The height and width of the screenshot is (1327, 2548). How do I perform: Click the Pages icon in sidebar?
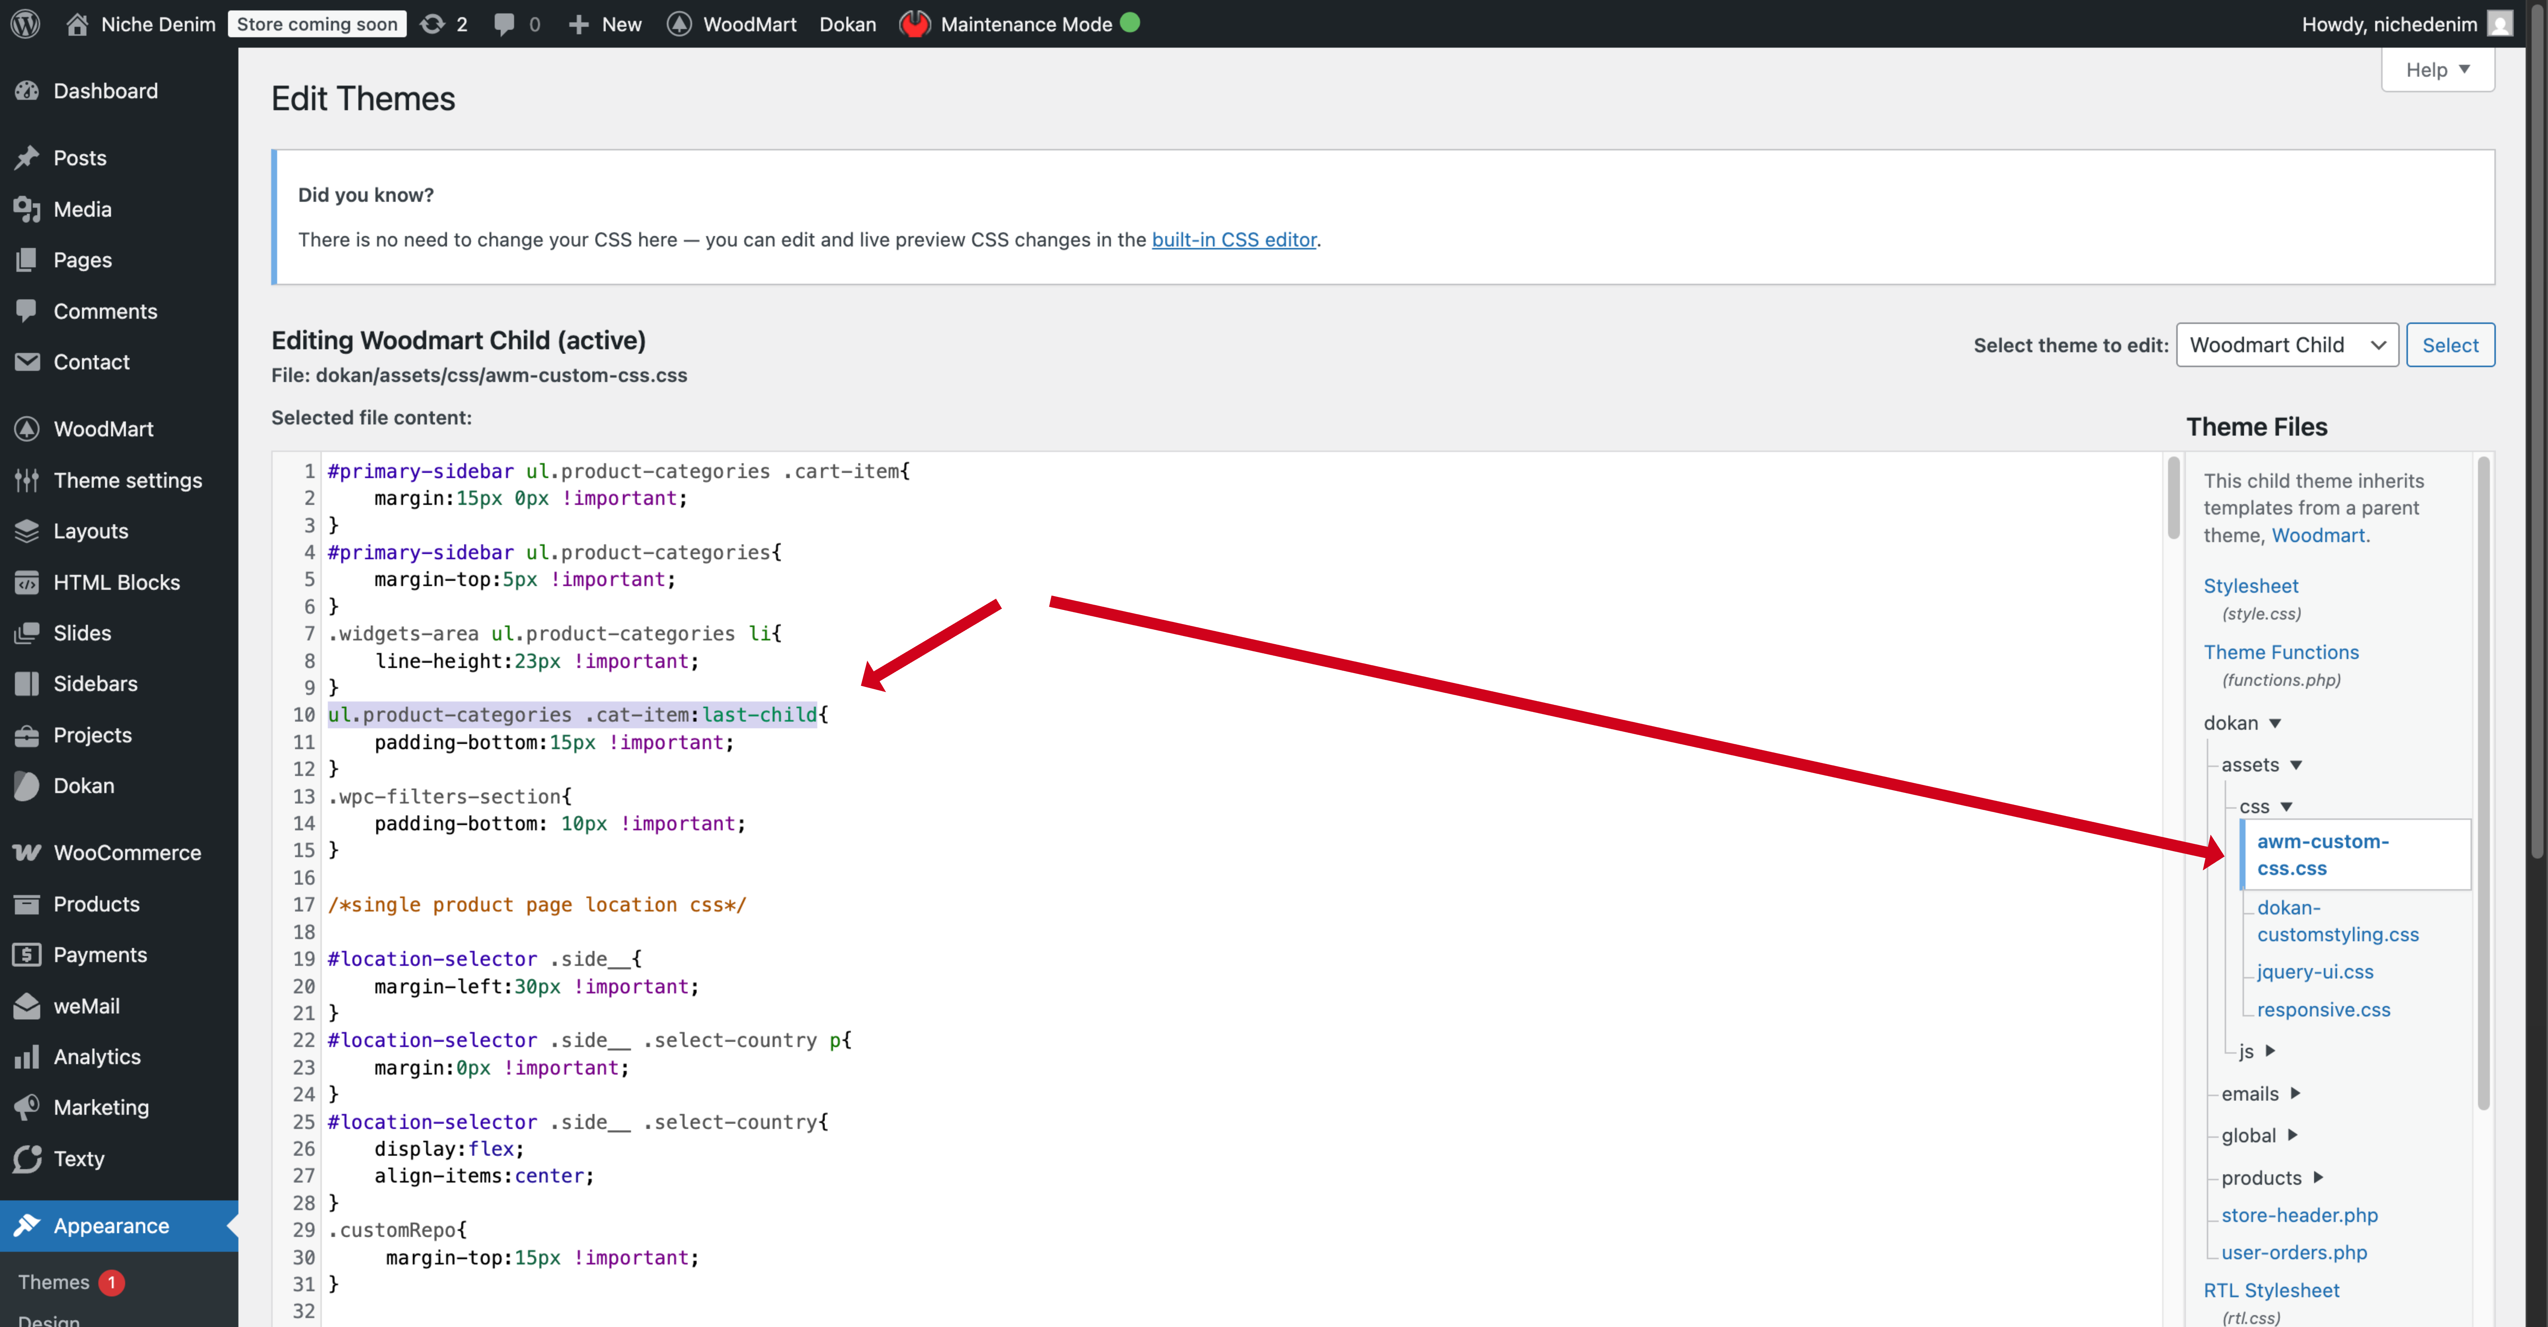(x=27, y=260)
